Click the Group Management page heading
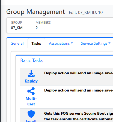Screen dimensions: 113x122 pyautogui.click(x=35, y=12)
